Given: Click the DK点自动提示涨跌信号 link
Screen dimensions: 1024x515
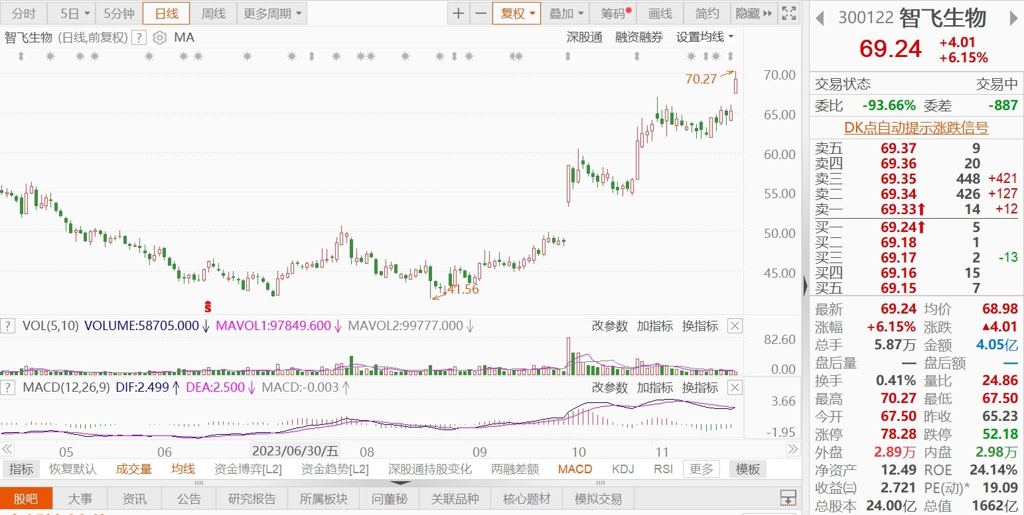Looking at the screenshot, I should 916,128.
